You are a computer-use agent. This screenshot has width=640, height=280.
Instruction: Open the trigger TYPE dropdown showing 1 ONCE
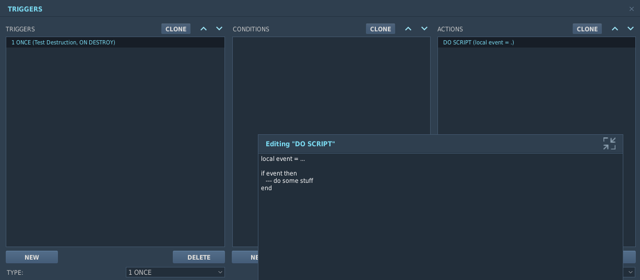tap(175, 272)
